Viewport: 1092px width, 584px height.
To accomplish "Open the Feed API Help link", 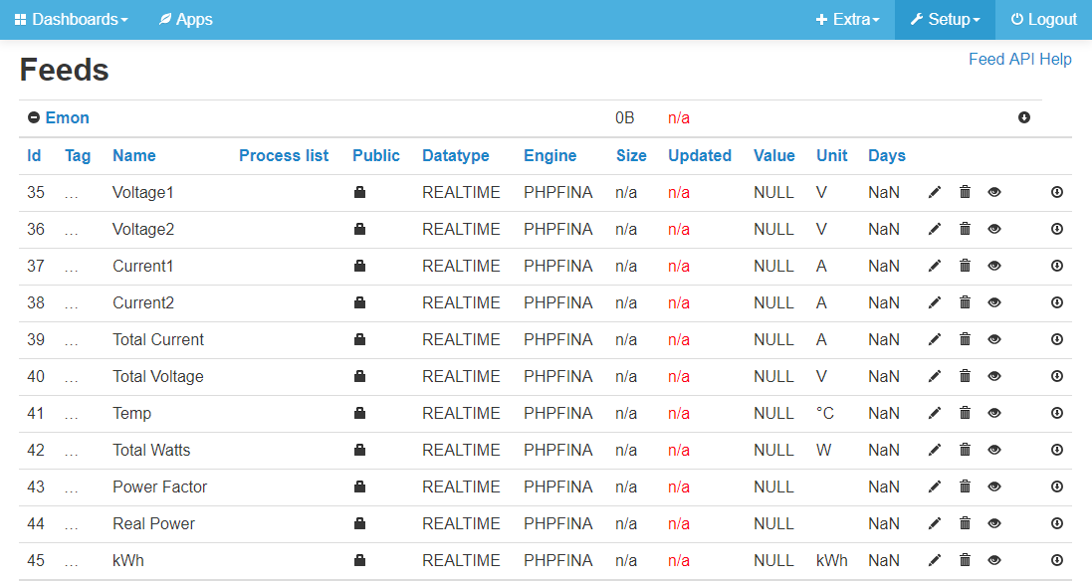I will point(1019,59).
